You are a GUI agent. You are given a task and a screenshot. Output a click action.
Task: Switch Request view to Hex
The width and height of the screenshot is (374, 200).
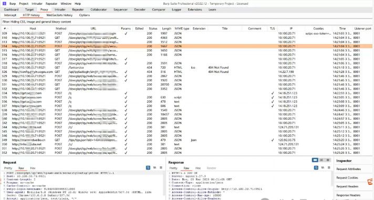(x=33, y=168)
